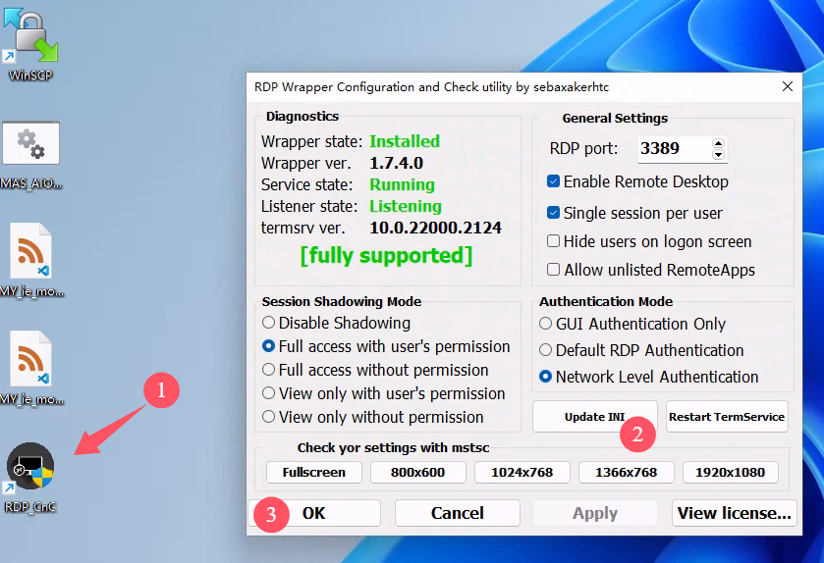Select View only with user's permission

(x=268, y=393)
